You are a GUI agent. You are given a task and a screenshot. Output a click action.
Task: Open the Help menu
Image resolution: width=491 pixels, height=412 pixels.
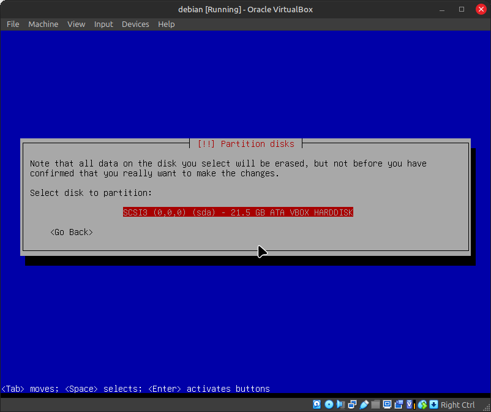coord(166,24)
